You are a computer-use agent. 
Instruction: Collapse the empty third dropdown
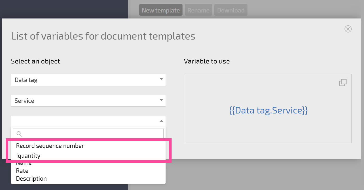tap(88, 121)
